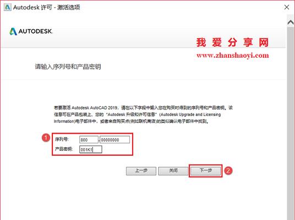Close the Autodesk license dialog window

[x=287, y=7]
